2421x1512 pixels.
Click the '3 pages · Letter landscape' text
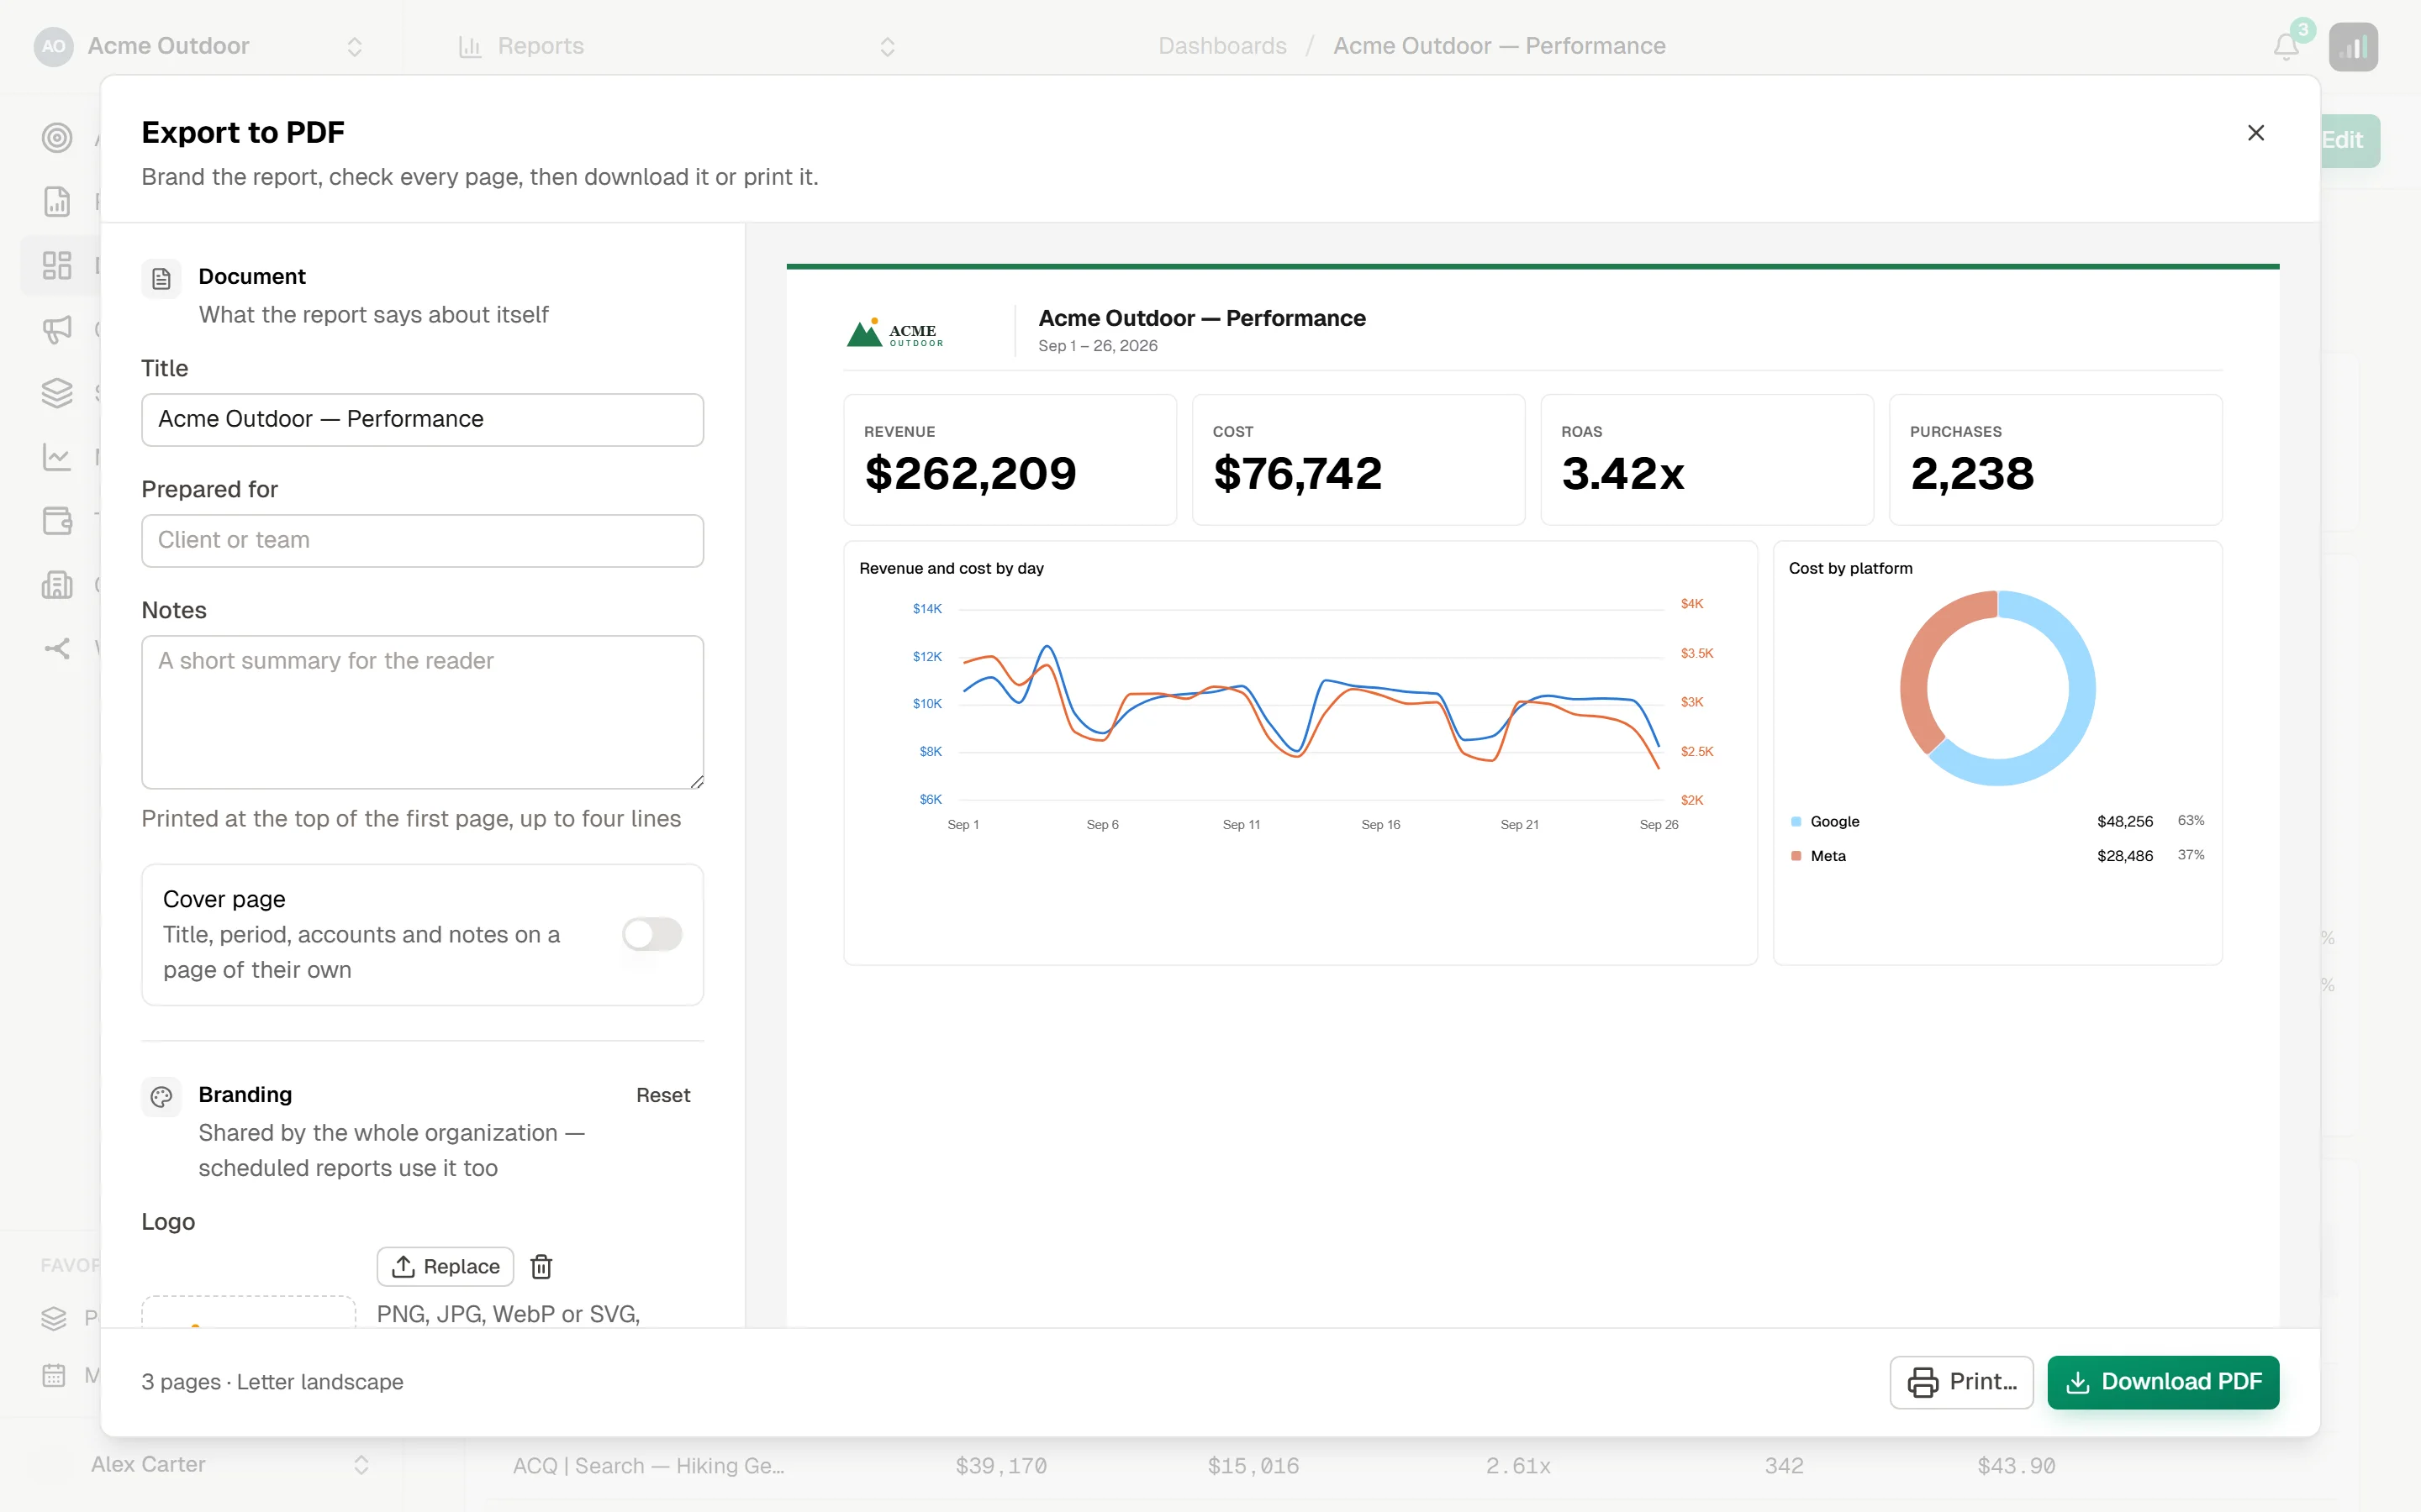(272, 1382)
